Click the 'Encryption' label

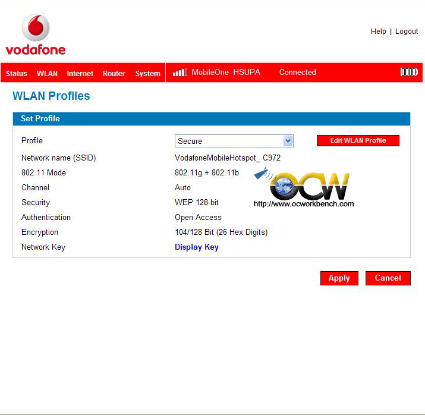pyautogui.click(x=40, y=232)
